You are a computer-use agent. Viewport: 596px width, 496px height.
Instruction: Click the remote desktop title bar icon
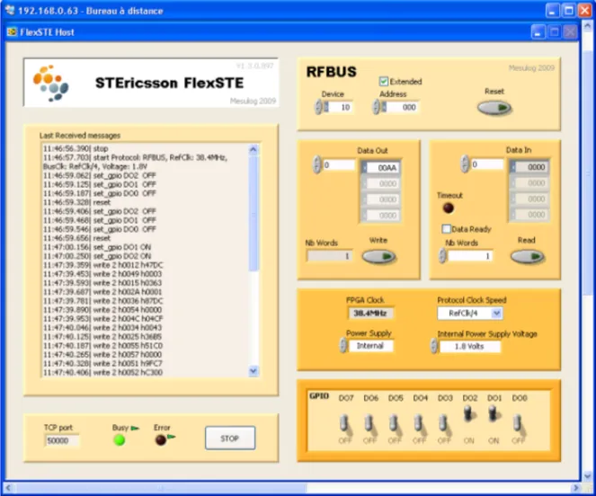(x=10, y=10)
